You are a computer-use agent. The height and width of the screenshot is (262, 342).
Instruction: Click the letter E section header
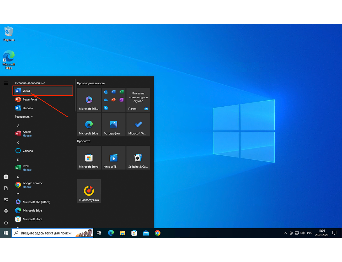pos(18,160)
